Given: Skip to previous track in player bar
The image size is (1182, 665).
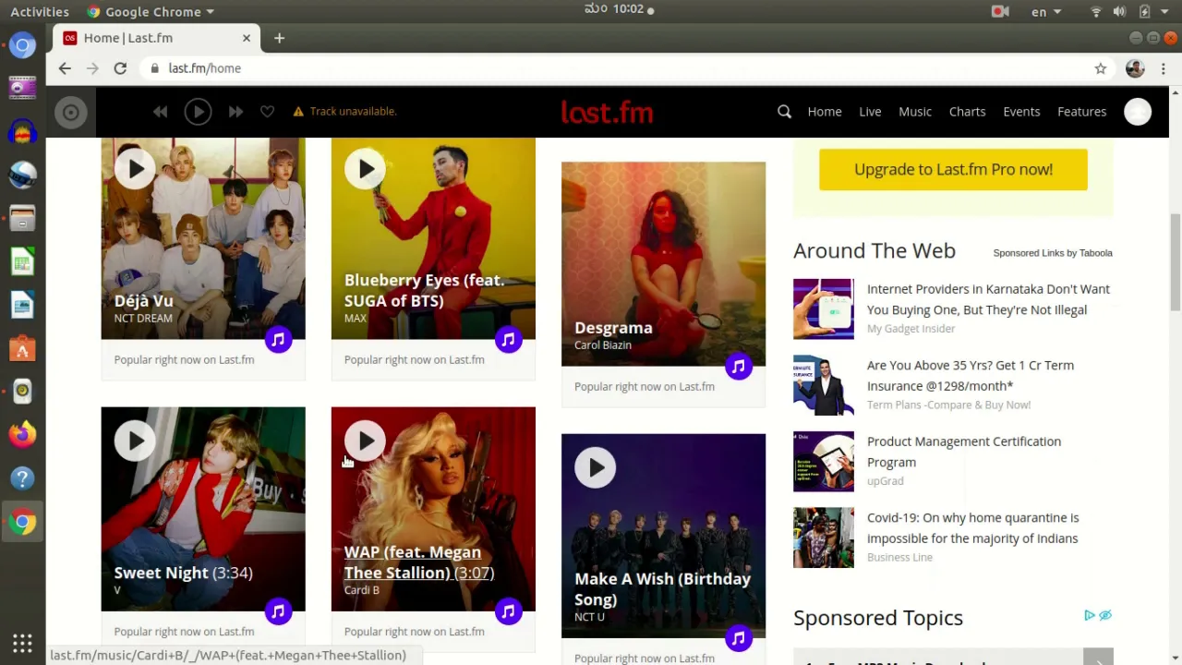Looking at the screenshot, I should (x=161, y=112).
